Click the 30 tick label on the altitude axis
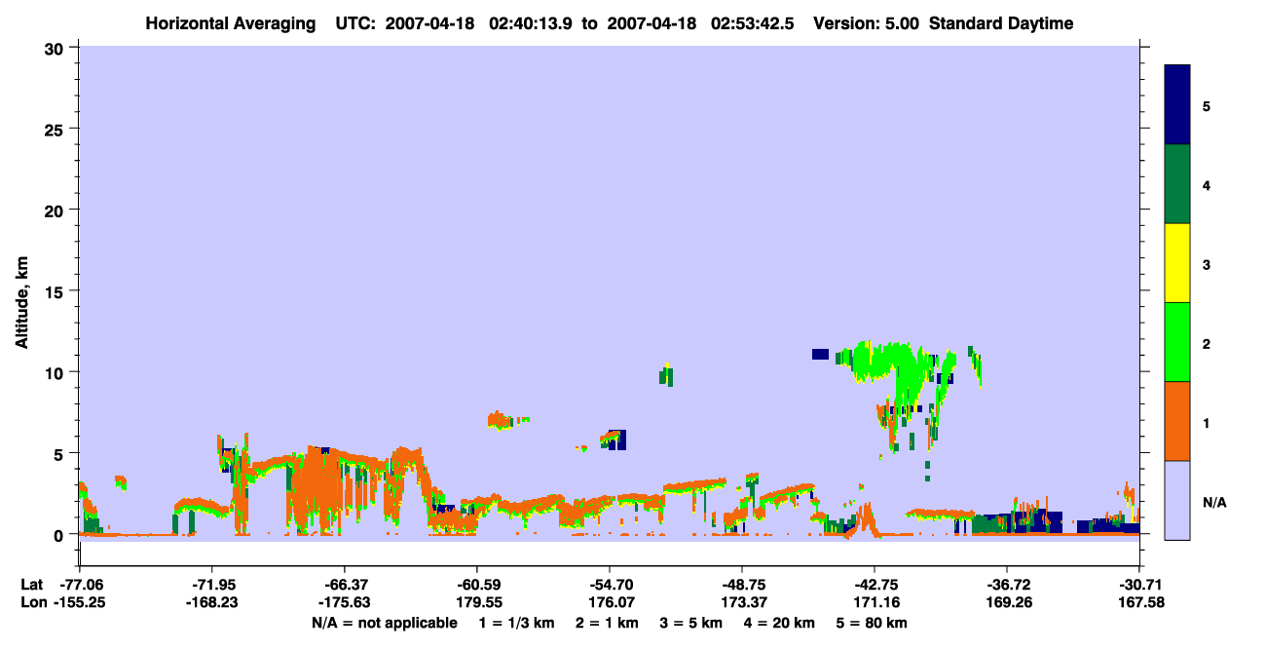This screenshot has width=1266, height=650. pos(56,48)
